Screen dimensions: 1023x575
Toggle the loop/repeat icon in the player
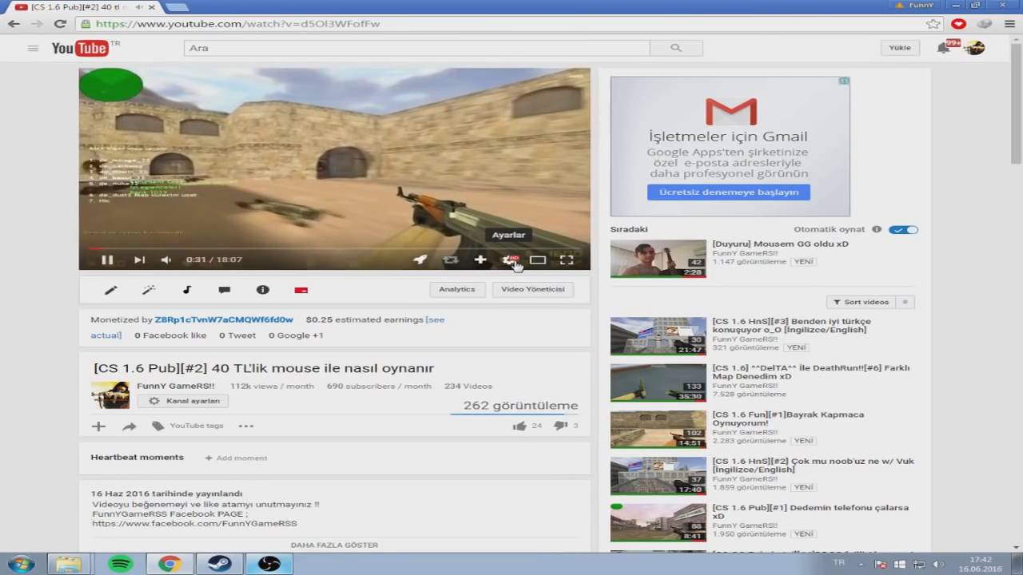click(451, 260)
